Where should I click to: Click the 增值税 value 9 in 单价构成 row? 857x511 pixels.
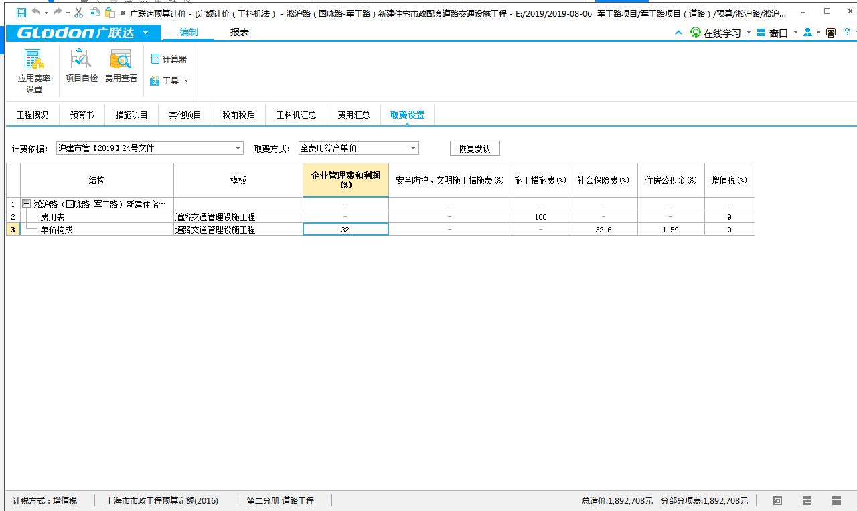pos(729,229)
